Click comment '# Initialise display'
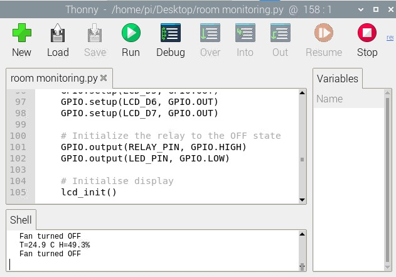396x277 pixels. 117,181
